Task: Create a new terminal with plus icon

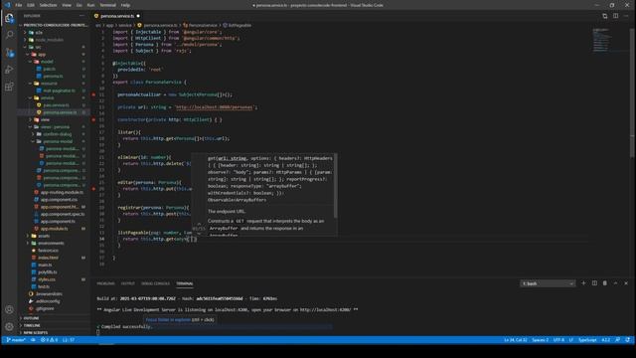Action: click(x=583, y=283)
